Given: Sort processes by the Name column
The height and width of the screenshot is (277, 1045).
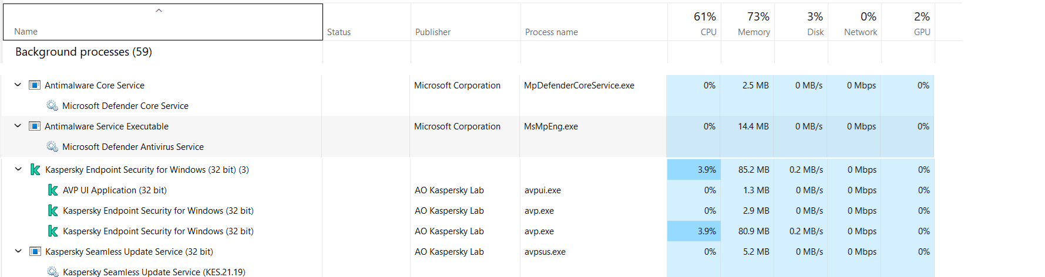Looking at the screenshot, I should pos(26,32).
